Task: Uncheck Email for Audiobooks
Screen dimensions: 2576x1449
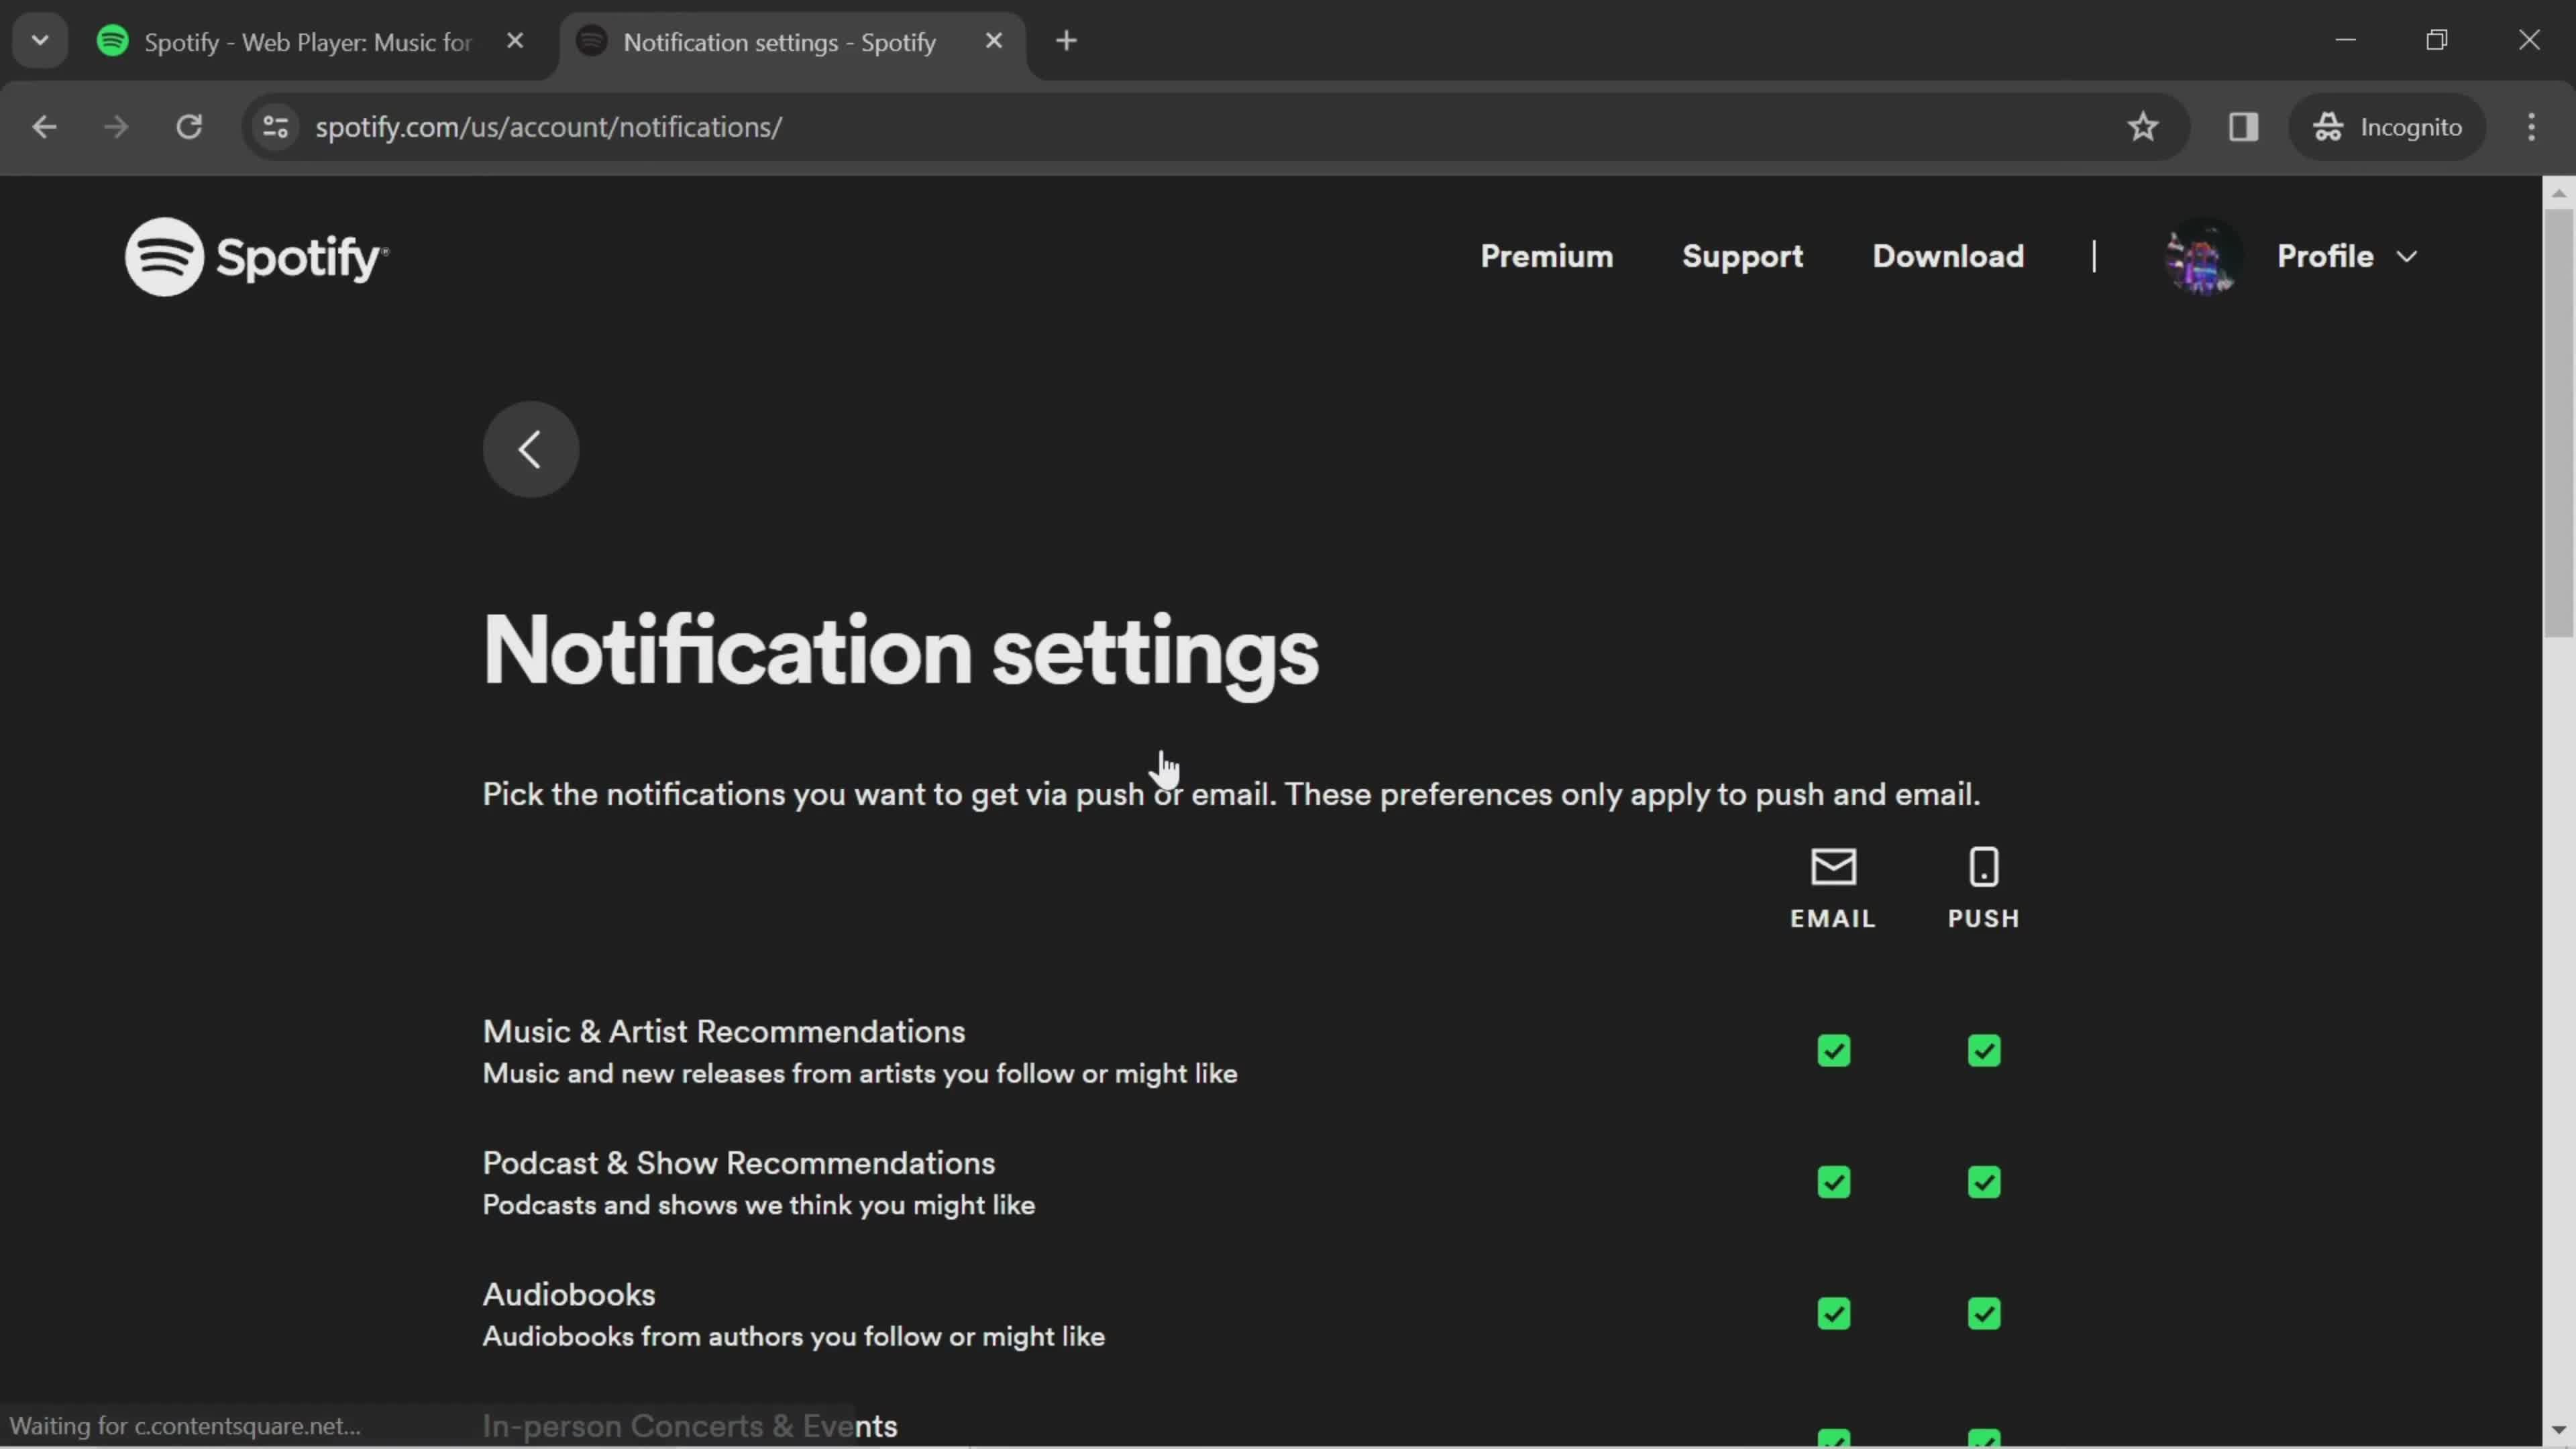Action: (x=1833, y=1314)
